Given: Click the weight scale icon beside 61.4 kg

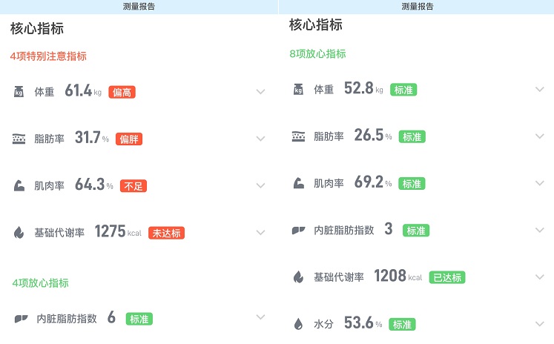Looking at the screenshot, I should pos(19,91).
